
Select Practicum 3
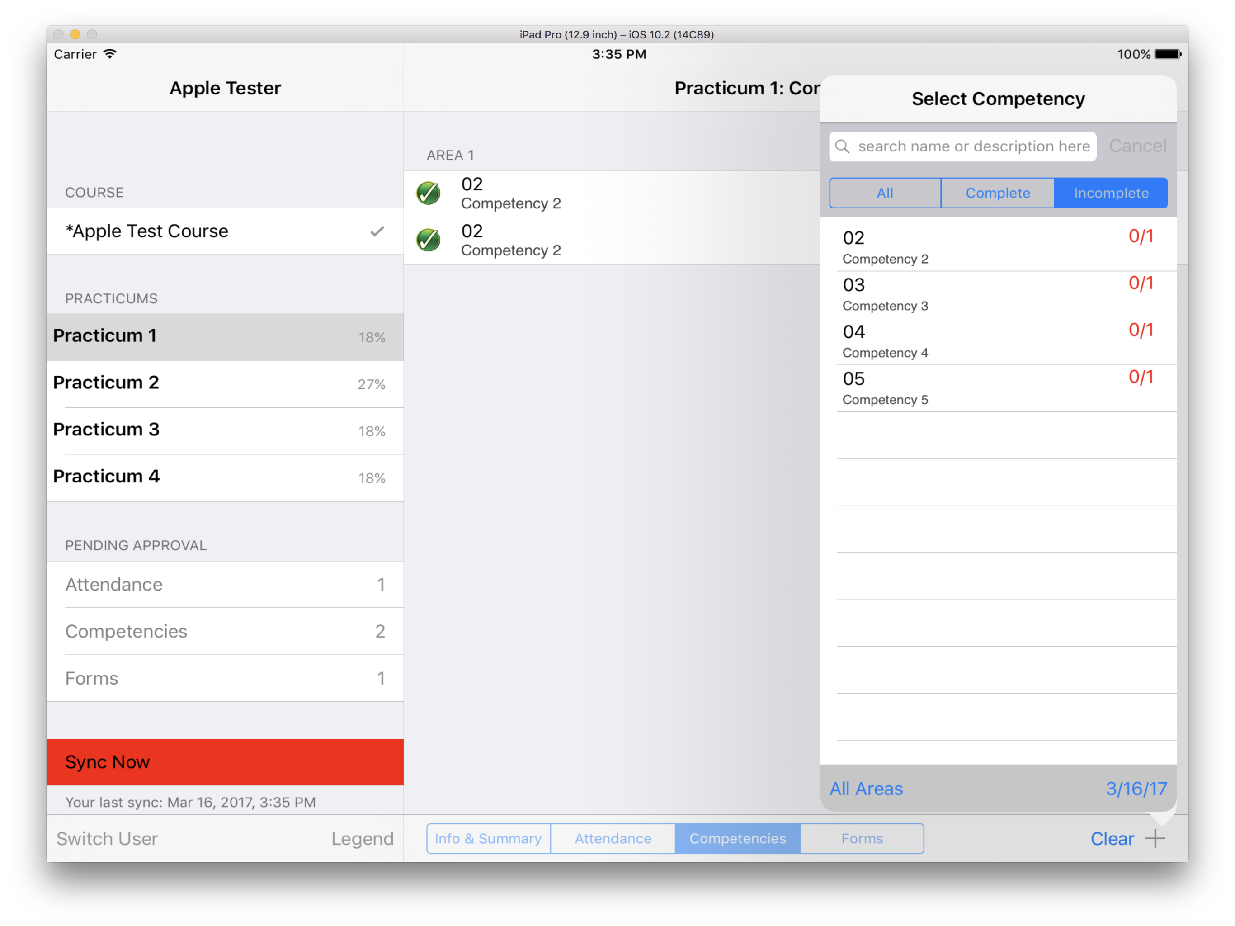(226, 430)
